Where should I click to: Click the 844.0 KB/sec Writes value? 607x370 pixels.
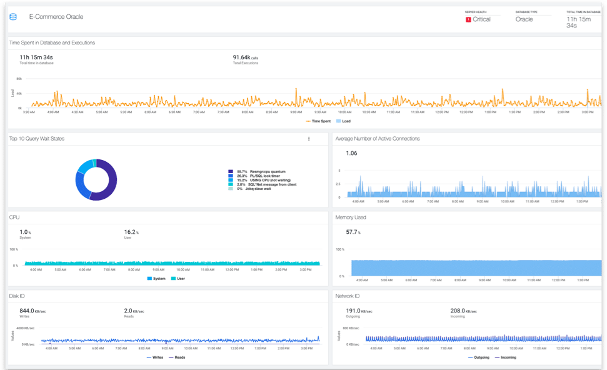click(33, 311)
